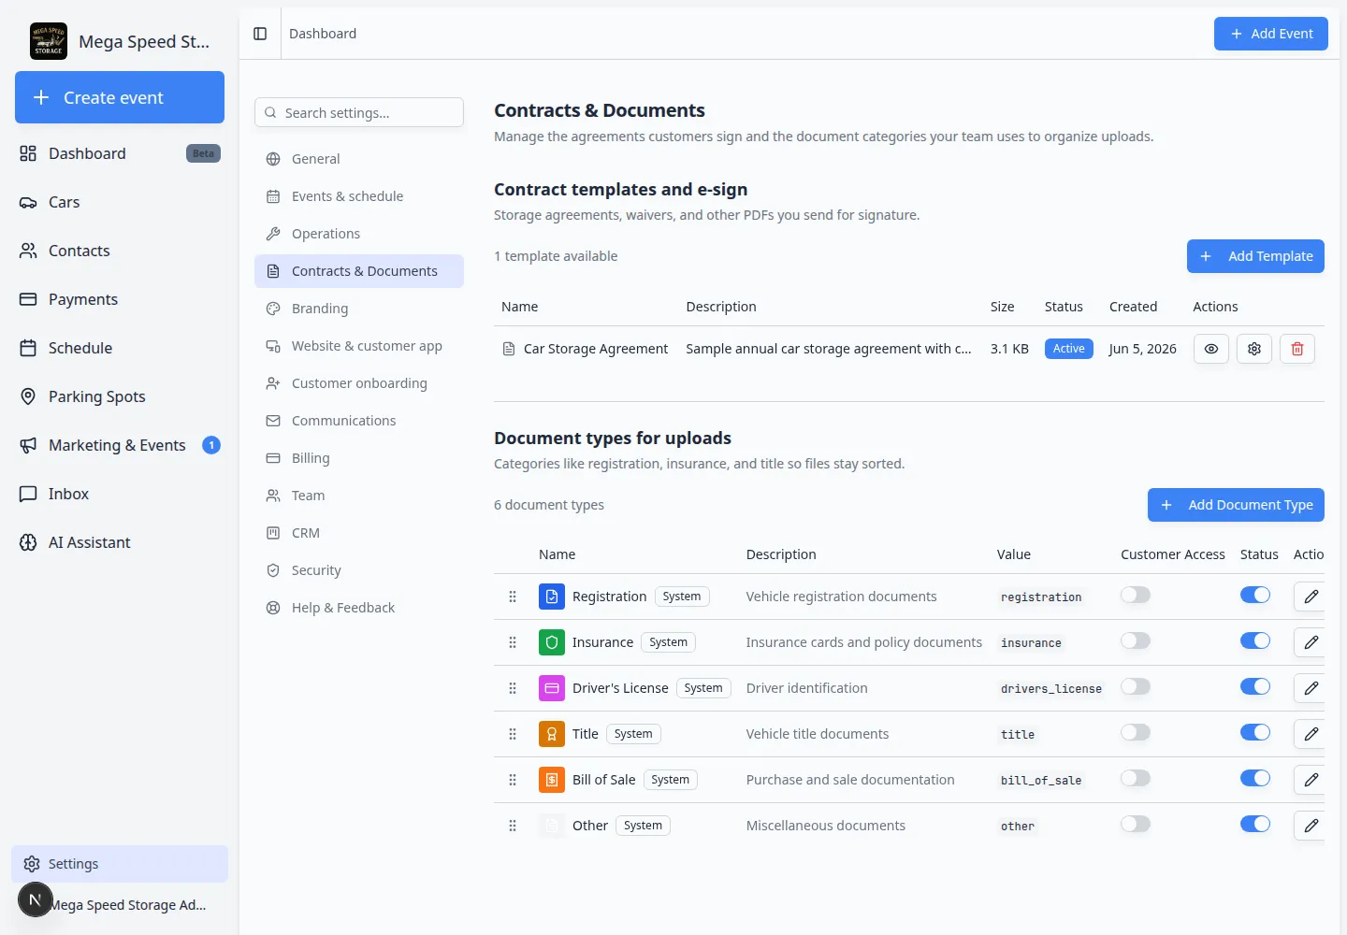The height and width of the screenshot is (935, 1347).
Task: Edit the Insurance document type
Action: click(1311, 642)
